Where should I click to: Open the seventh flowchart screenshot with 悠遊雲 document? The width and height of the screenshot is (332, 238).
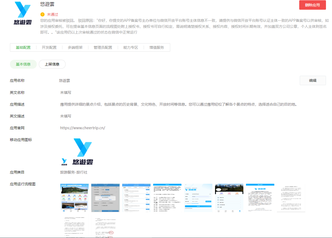point(260,198)
